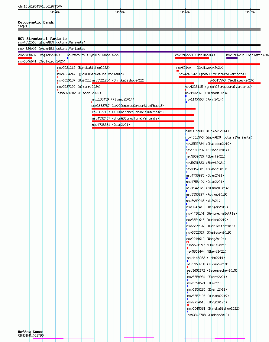Open the nsv2795197 (Huddleston2016) variant
This screenshot has height=342, width=269.
[211, 226]
